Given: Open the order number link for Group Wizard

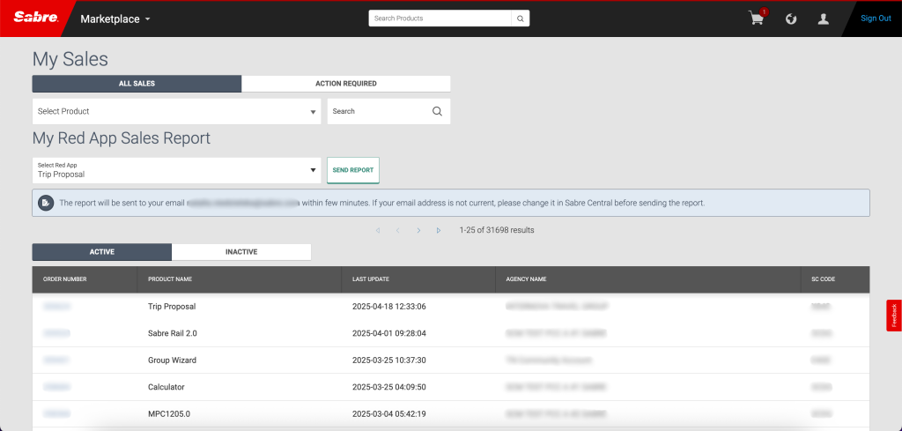Looking at the screenshot, I should click(x=56, y=360).
